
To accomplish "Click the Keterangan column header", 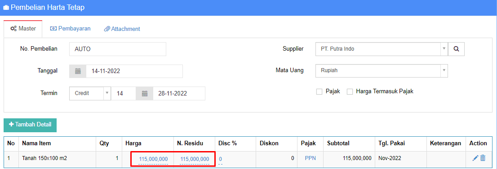I will coord(446,143).
